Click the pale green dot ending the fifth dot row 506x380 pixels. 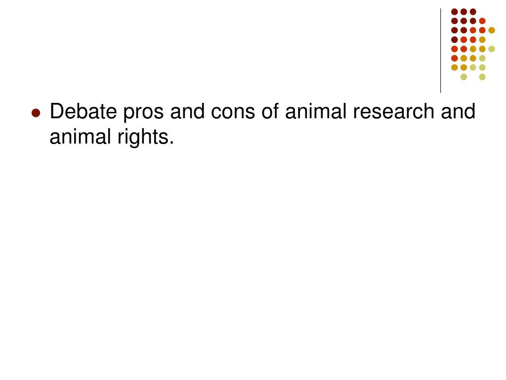(492, 49)
